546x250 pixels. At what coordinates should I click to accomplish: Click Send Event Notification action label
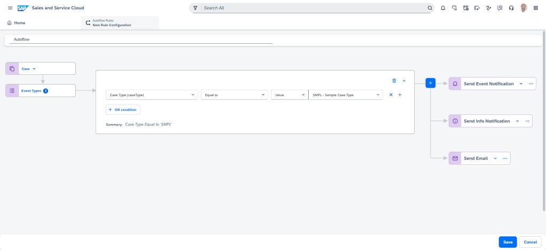tap(488, 84)
